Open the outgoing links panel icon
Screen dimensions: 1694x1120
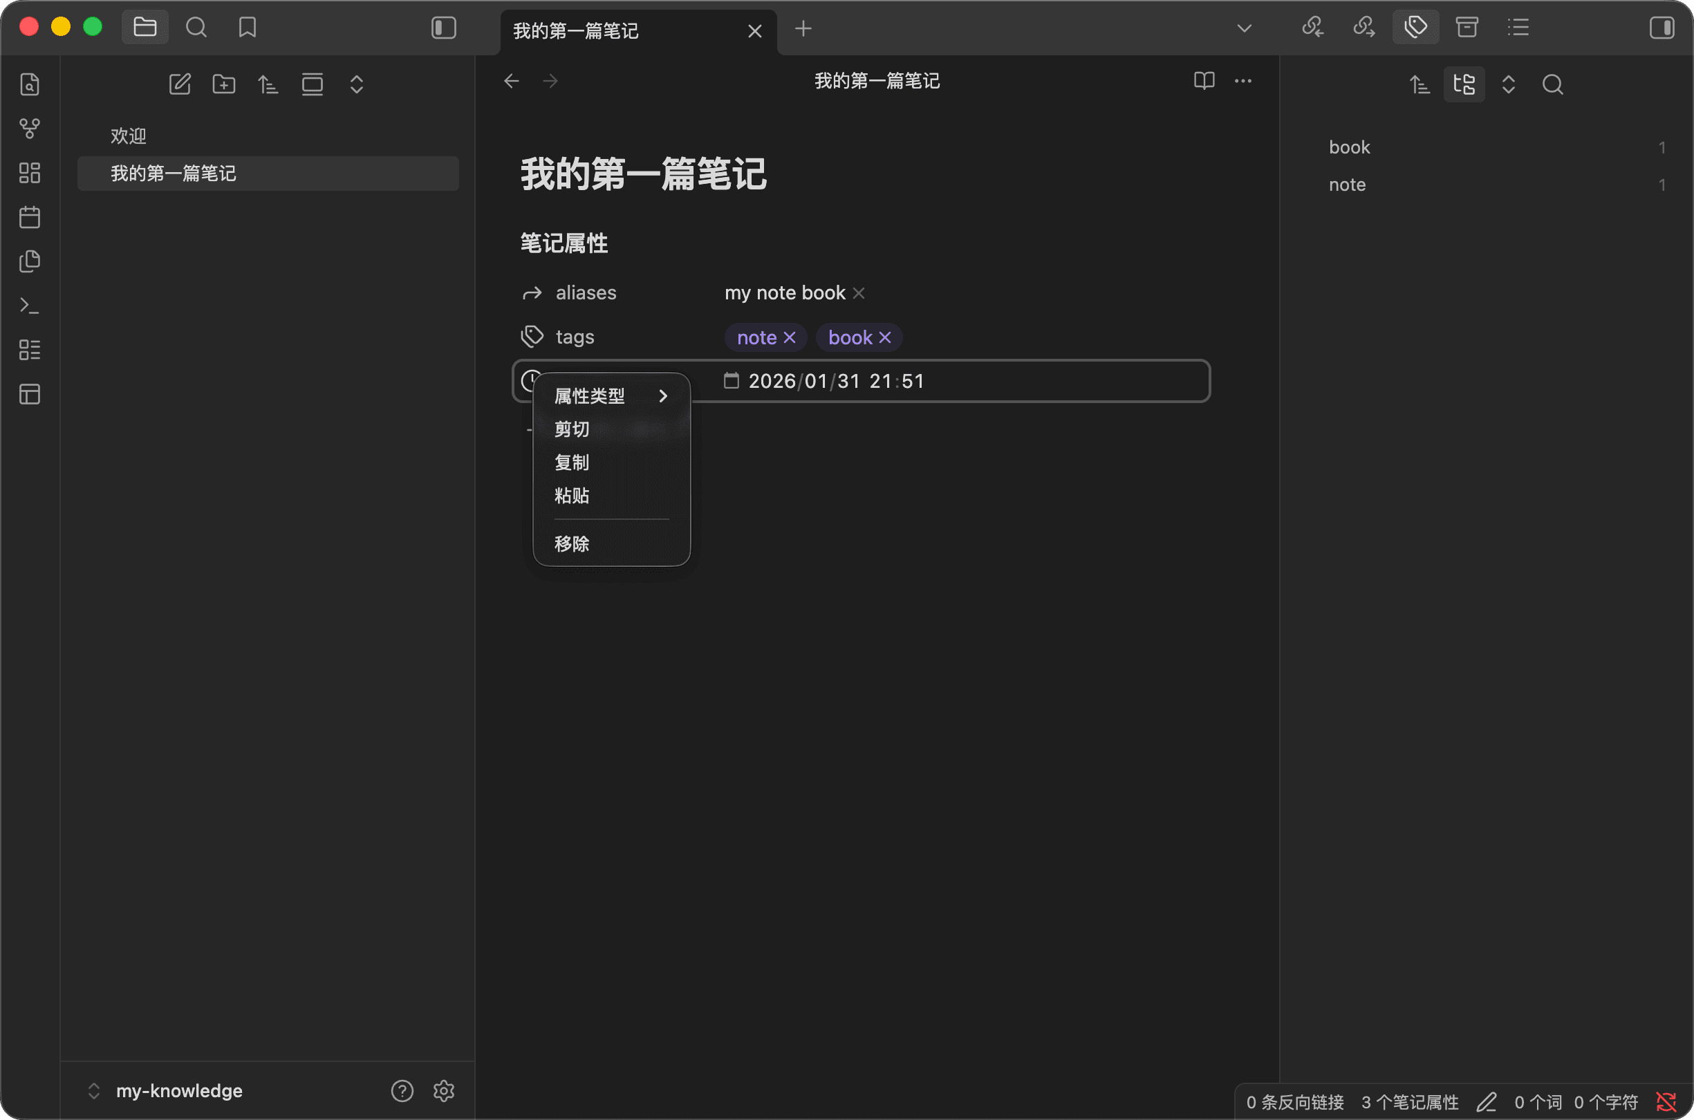(x=1364, y=28)
